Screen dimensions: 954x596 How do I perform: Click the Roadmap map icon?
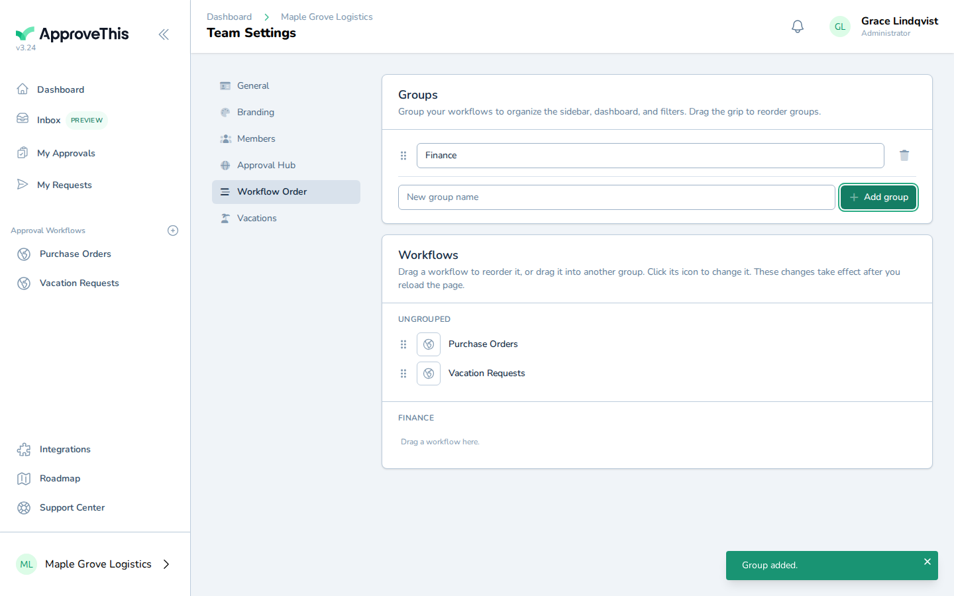point(24,479)
